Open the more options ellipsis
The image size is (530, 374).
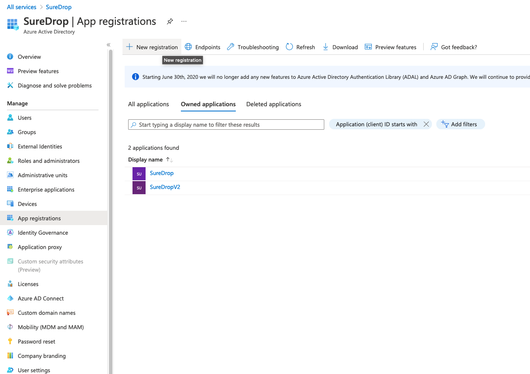point(184,21)
